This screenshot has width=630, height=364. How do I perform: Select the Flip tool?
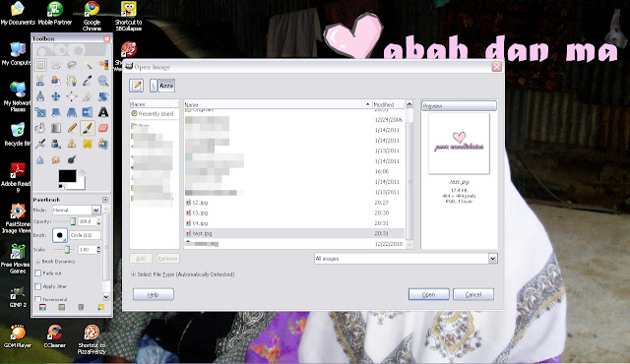88,112
